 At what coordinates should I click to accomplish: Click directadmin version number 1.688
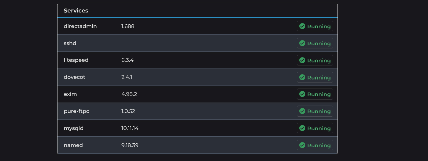point(128,26)
